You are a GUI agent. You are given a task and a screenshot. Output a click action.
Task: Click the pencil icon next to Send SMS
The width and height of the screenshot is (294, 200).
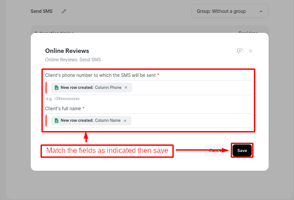click(x=64, y=11)
